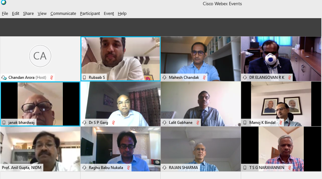The height and width of the screenshot is (179, 322).
Task: Click the phone icon next to Rubaab S
Action: tap(84, 78)
